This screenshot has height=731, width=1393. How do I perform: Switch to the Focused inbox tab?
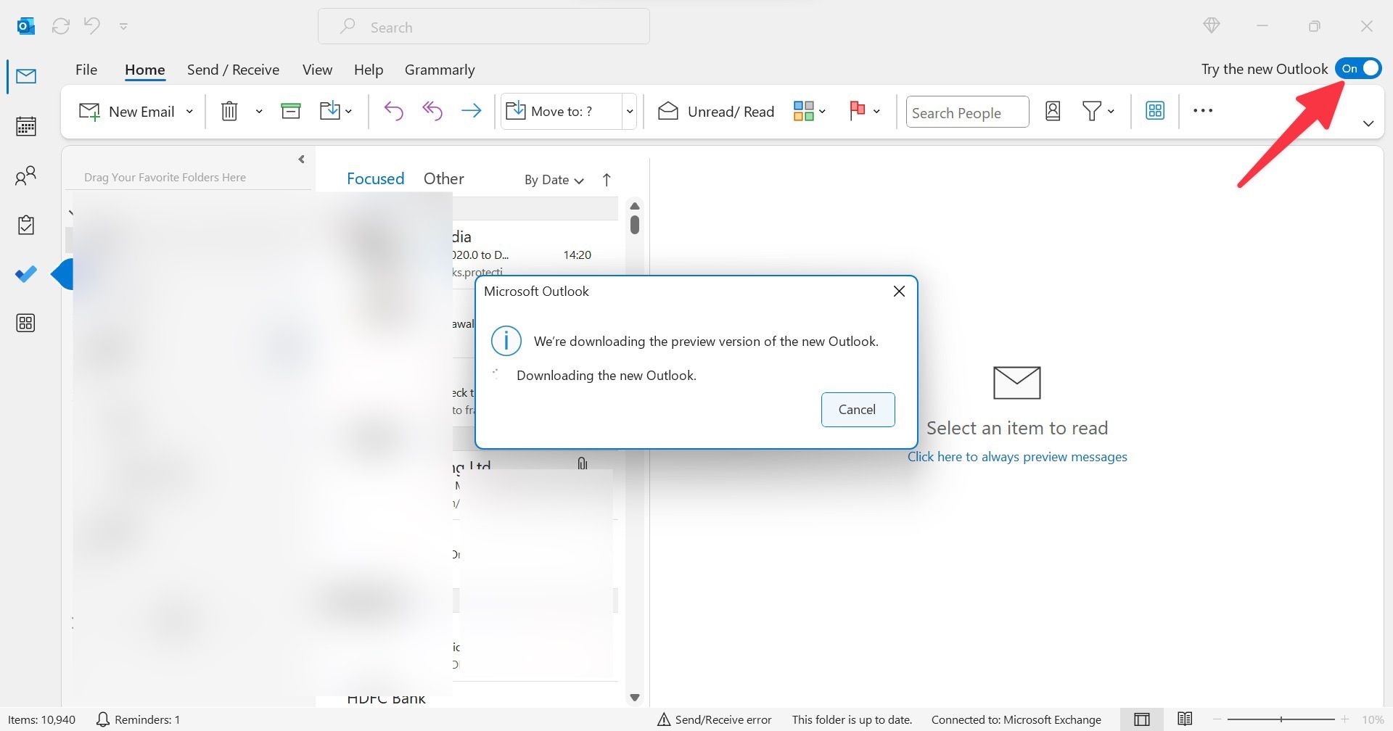pyautogui.click(x=375, y=178)
